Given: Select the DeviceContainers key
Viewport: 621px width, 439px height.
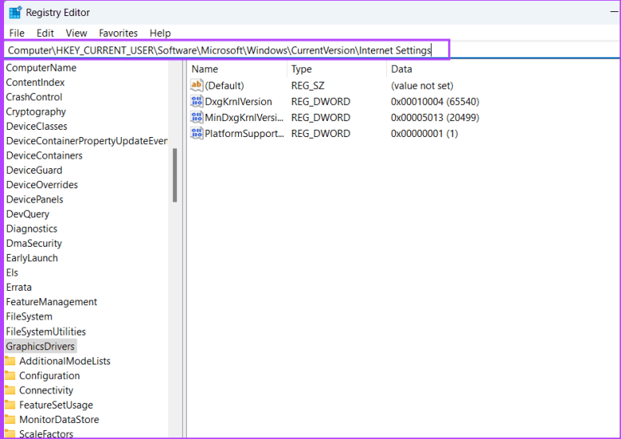Looking at the screenshot, I should 44,155.
